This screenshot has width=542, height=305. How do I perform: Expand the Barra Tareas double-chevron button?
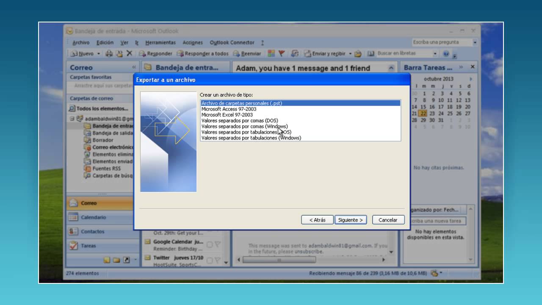[462, 67]
